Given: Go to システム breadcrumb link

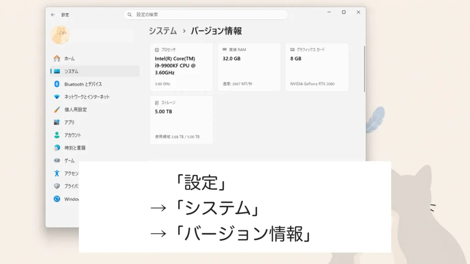Looking at the screenshot, I should (163, 31).
